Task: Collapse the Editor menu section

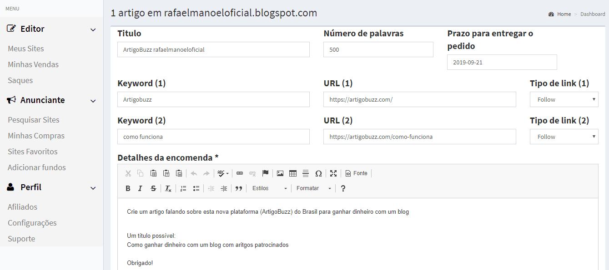Action: coord(93,29)
